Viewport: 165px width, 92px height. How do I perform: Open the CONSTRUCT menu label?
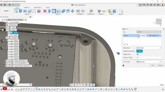click(91, 14)
